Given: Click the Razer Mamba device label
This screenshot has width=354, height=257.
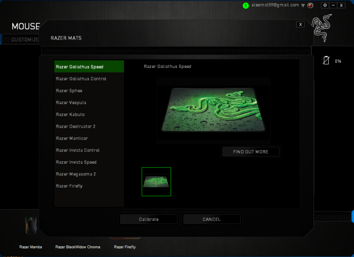Looking at the screenshot, I should pos(31,247).
